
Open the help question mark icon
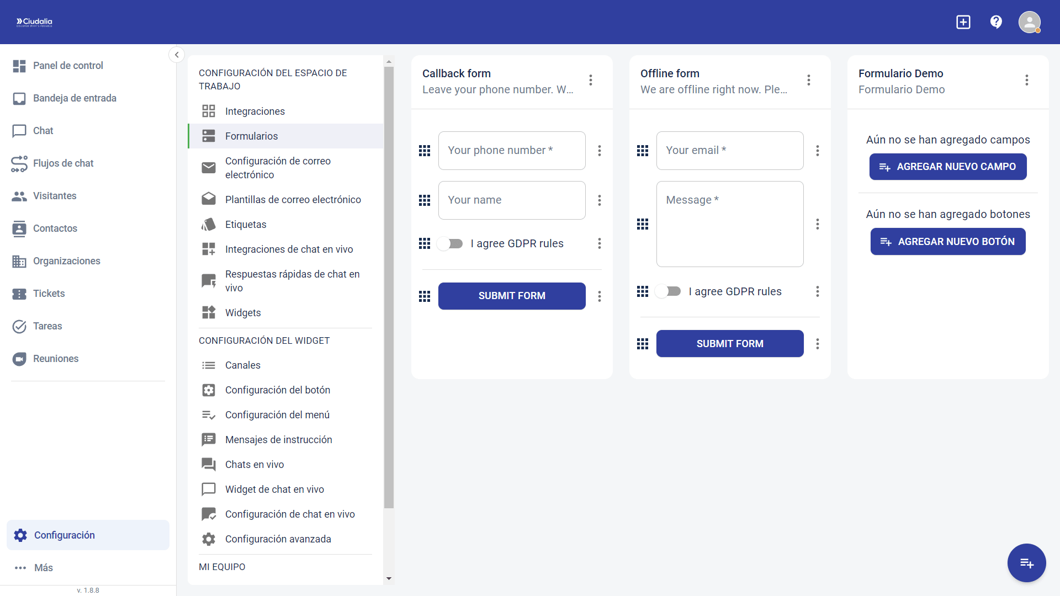(996, 22)
